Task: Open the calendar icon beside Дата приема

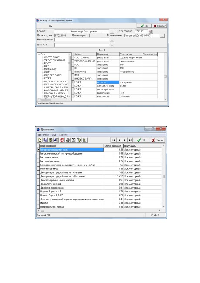Action: pos(150,31)
